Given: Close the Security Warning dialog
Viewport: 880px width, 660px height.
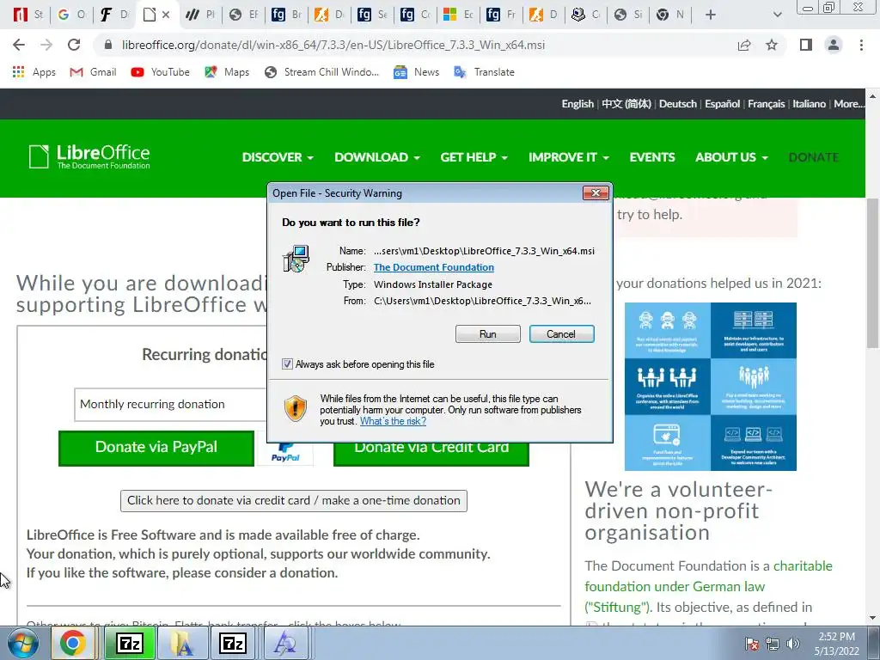Looking at the screenshot, I should [596, 193].
